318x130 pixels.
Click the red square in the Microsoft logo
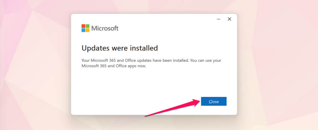[x=84, y=26]
